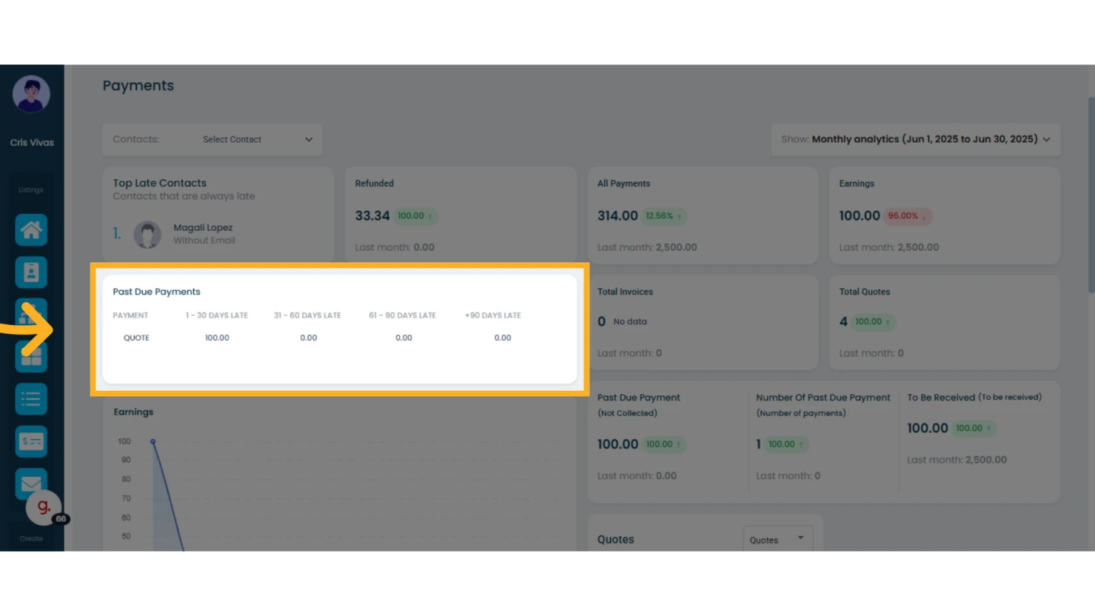Click the Earnings chart peak data point
1095x616 pixels.
coord(153,442)
